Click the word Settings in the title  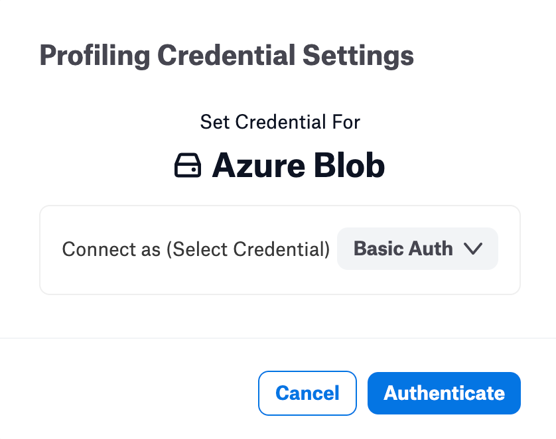point(358,56)
